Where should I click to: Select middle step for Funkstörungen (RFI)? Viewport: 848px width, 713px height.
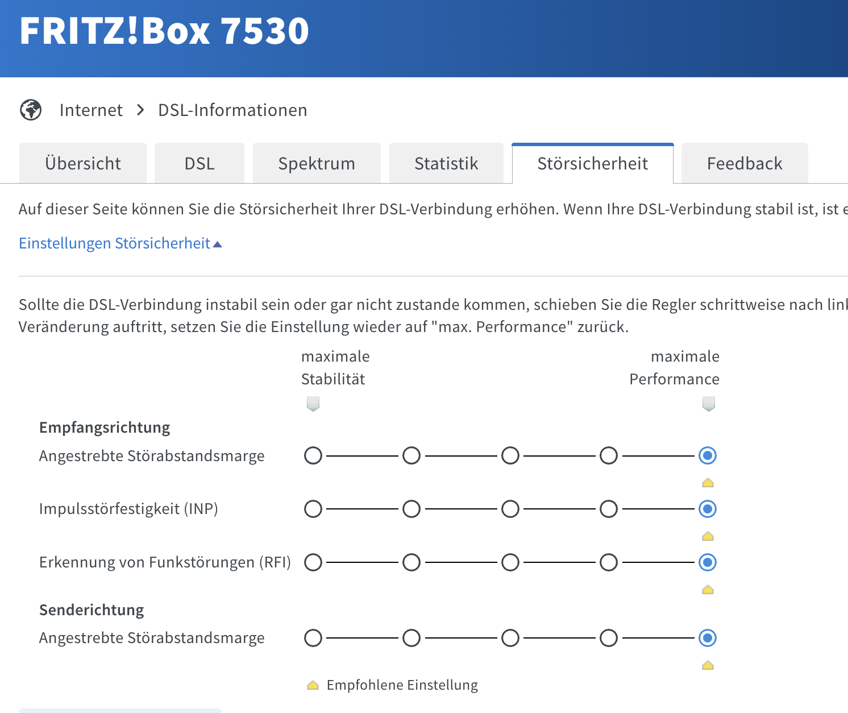510,562
